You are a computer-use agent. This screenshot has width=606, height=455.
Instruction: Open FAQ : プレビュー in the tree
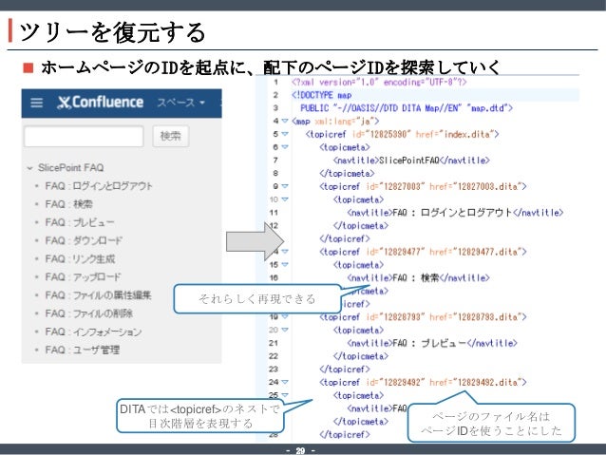(76, 222)
